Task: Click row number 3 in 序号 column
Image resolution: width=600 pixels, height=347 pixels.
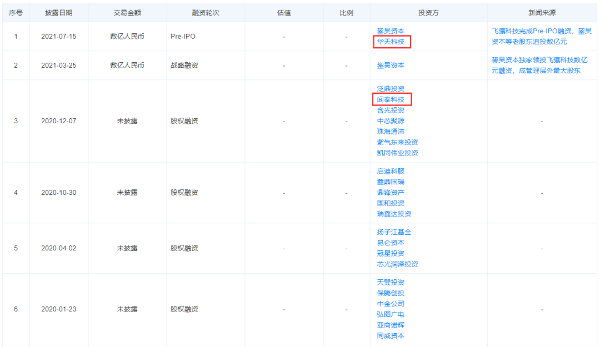Action: [x=16, y=121]
